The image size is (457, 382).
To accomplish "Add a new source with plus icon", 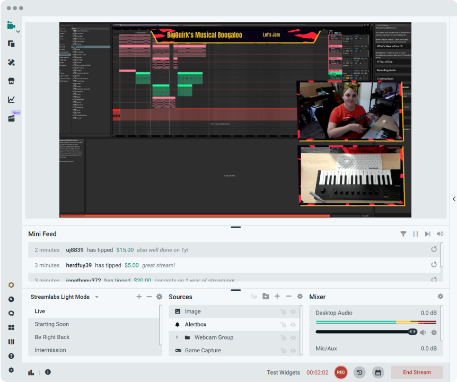I will (x=277, y=297).
